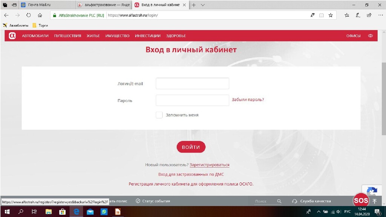
Task: Open reading view book icon
Action: coord(322,15)
